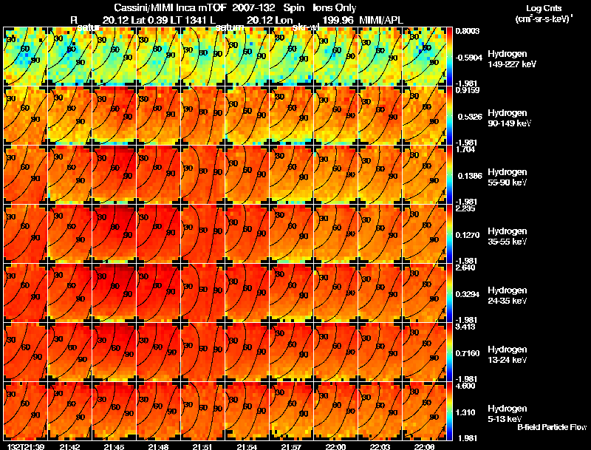
Task: Click the 21:54 time axis label
Action: tap(247, 446)
